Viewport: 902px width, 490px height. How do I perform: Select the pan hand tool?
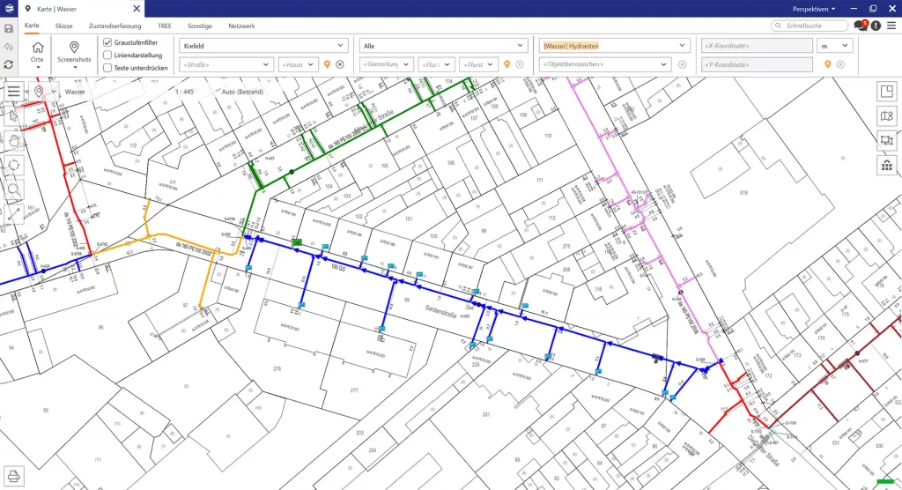point(14,139)
